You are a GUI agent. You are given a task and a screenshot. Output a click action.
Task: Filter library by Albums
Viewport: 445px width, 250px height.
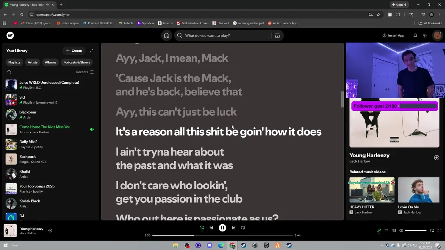(x=50, y=62)
